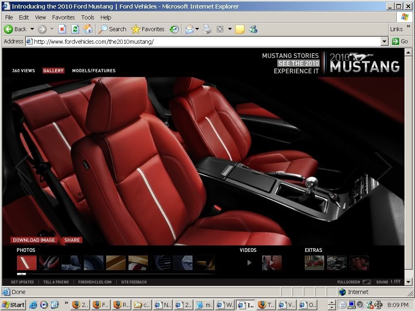
Task: Expand the Address bar URL dropdown
Action: coord(385,41)
